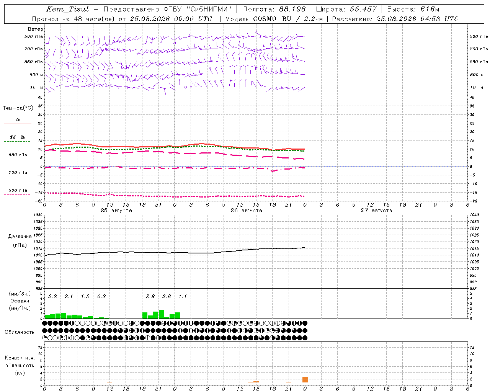
Task: Click the black pressure curve line
Action: 175,252
